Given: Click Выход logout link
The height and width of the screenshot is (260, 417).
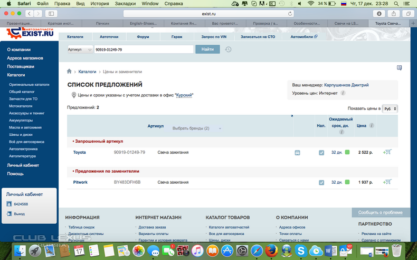Looking at the screenshot, I should pyautogui.click(x=19, y=214).
